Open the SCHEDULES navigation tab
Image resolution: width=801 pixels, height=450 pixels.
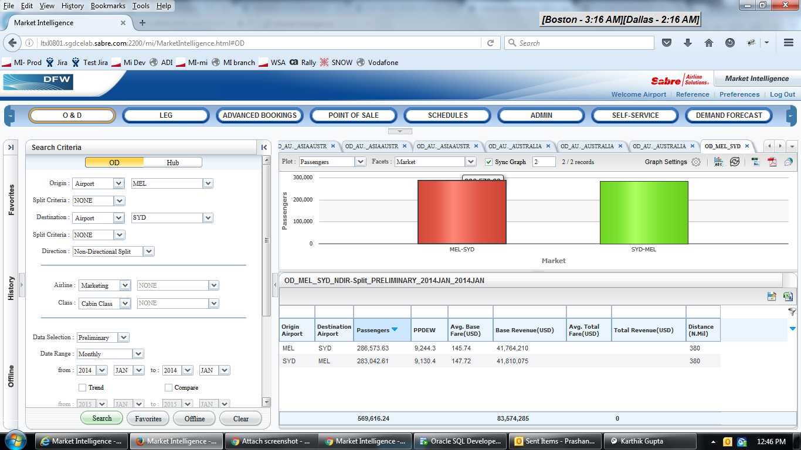coord(447,115)
